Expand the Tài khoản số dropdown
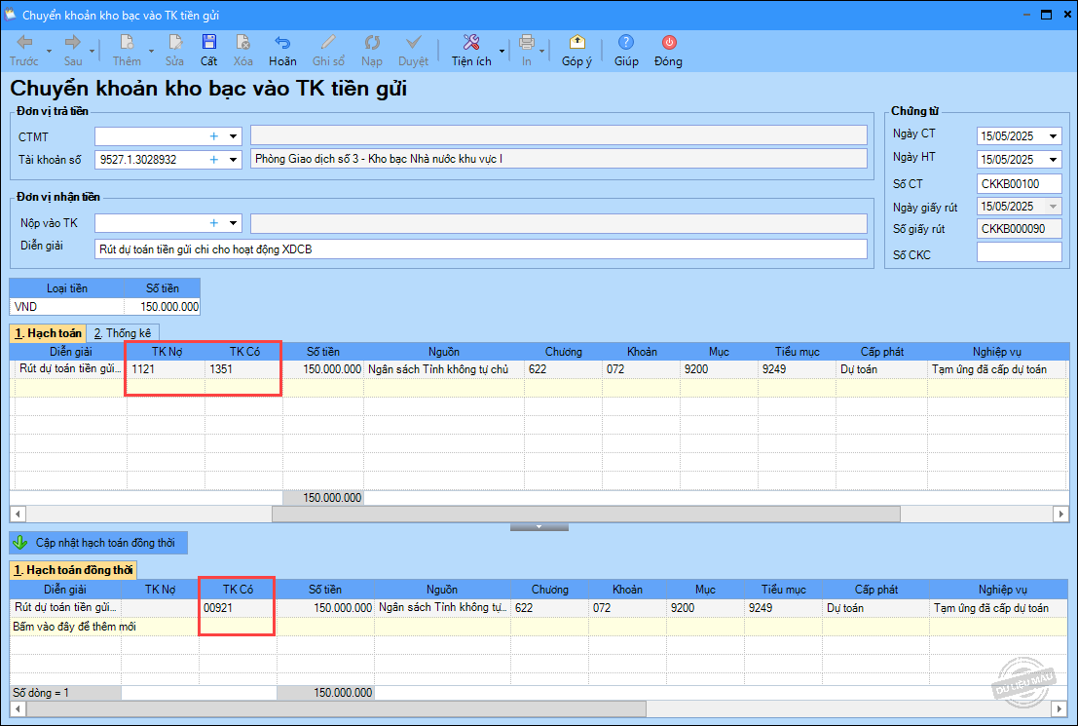This screenshot has width=1078, height=726. click(x=234, y=159)
